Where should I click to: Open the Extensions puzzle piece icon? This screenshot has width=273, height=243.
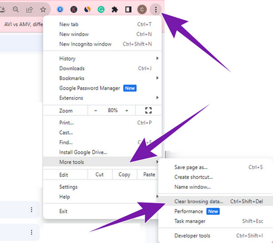[x=115, y=10]
